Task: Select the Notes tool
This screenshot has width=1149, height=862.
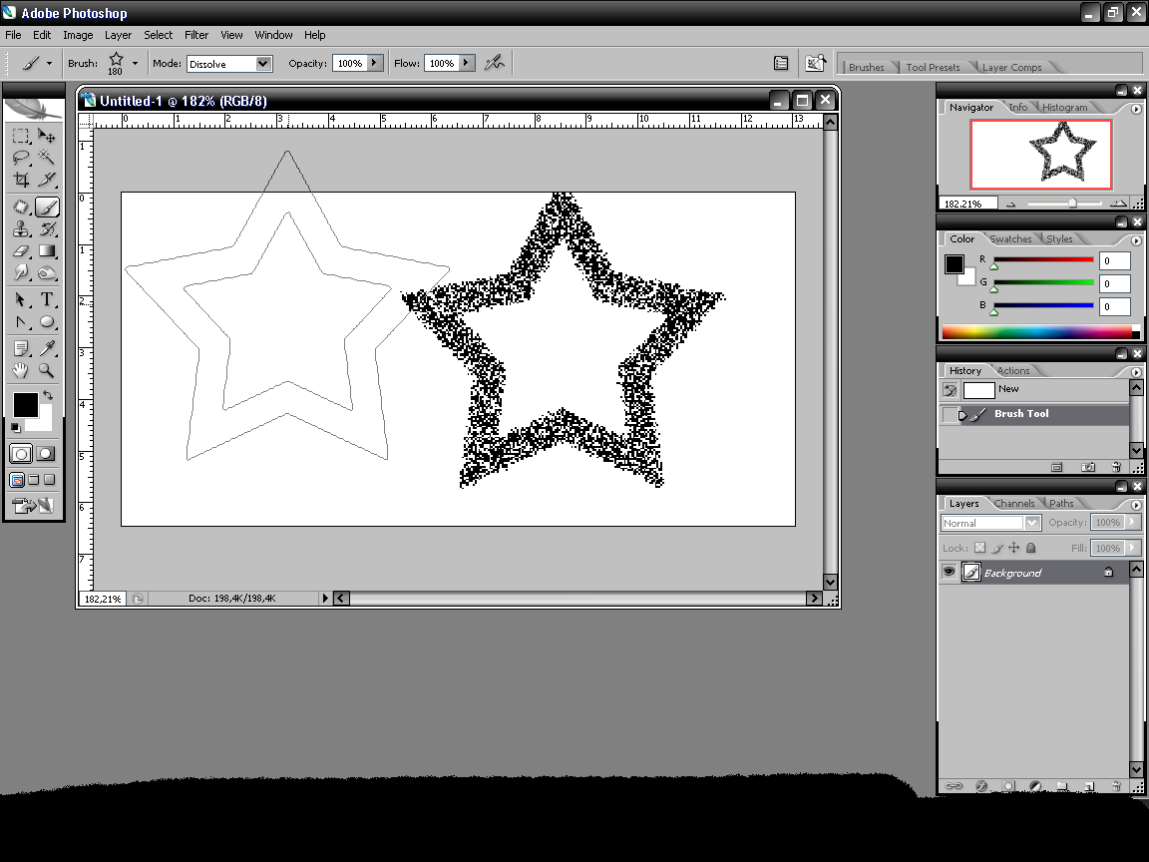Action: [x=21, y=348]
